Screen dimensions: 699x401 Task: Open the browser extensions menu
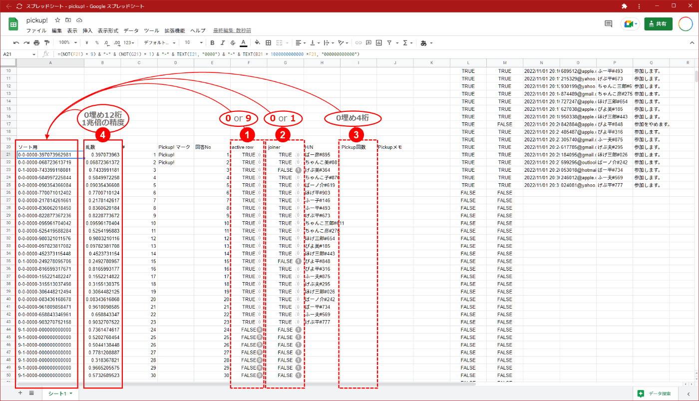click(624, 5)
